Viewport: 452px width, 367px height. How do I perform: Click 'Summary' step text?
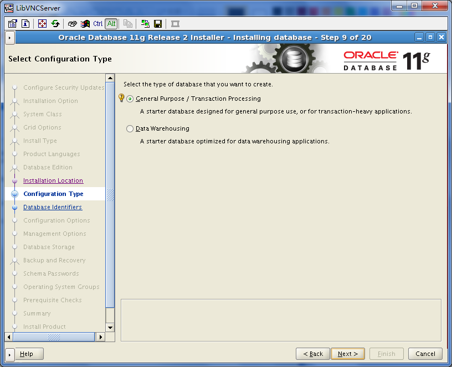[x=37, y=313]
